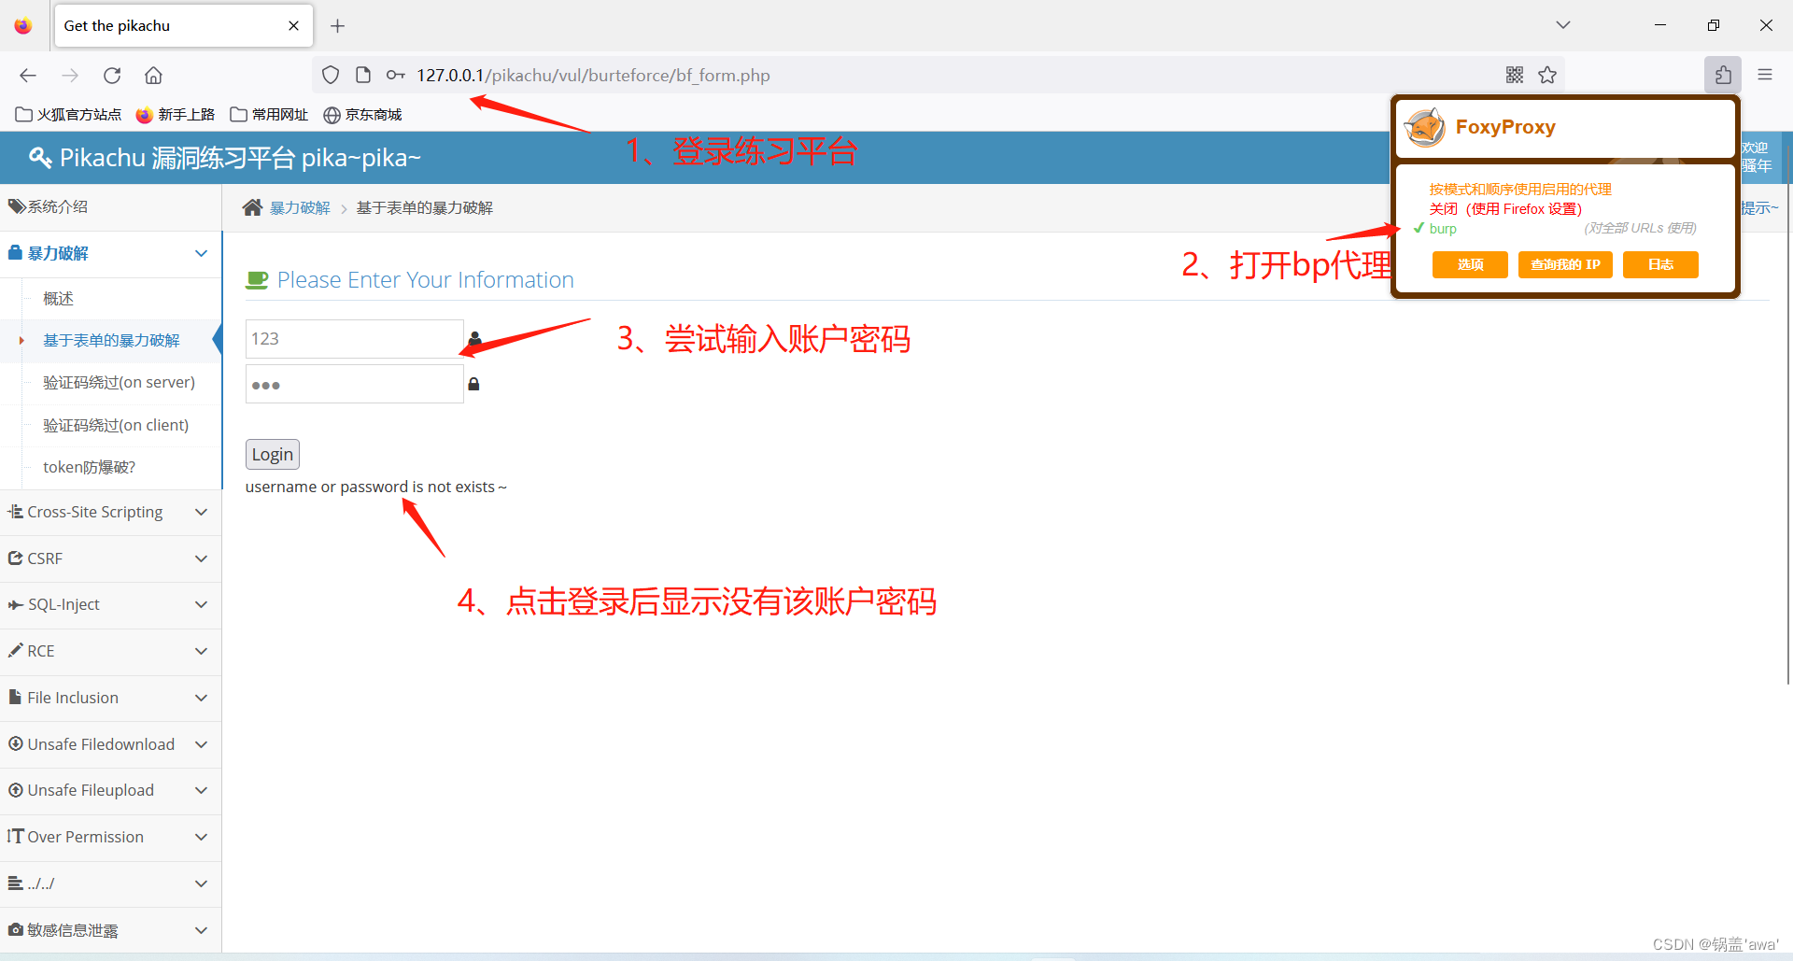Open saved logins key icon in address bar
Screen dimensions: 1793x961
[396, 76]
